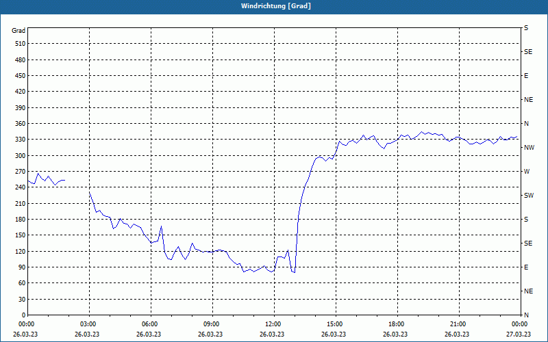Select the E compass label beside 90 gridline

(526, 267)
